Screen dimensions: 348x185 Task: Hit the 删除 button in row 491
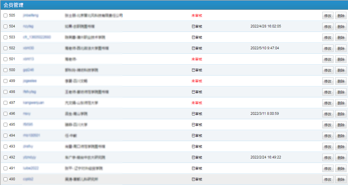(341, 168)
